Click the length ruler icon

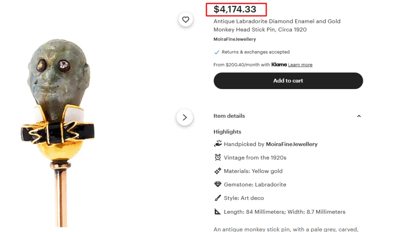coord(217,211)
